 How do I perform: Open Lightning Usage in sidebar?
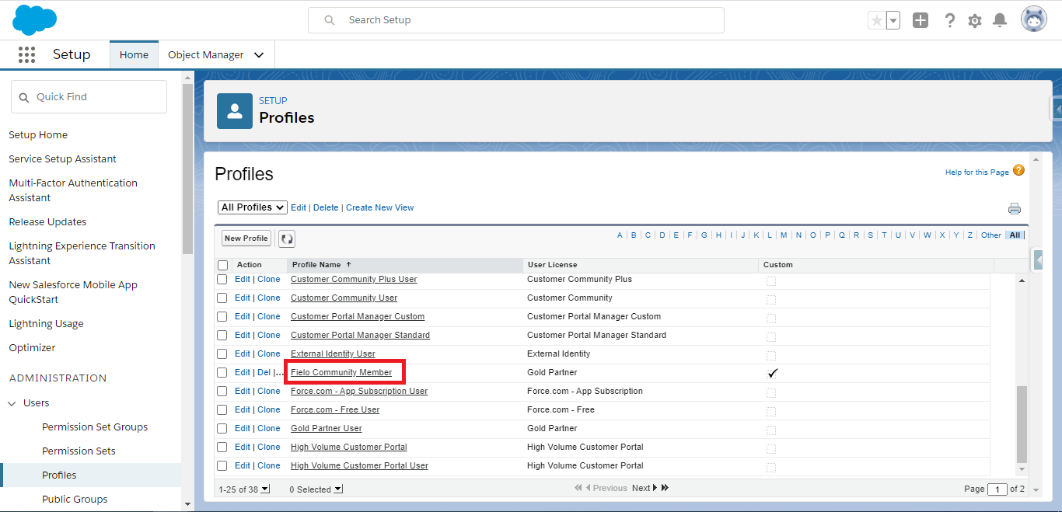click(x=46, y=323)
